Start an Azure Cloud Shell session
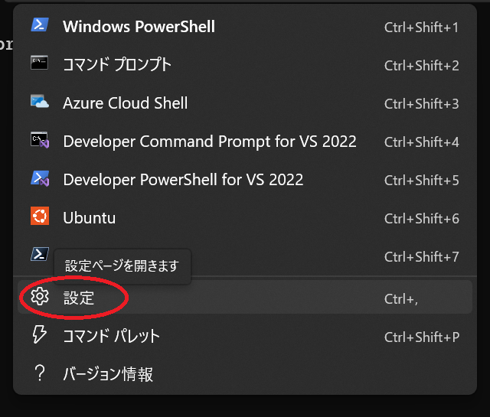The width and height of the screenshot is (490, 417). [245, 103]
